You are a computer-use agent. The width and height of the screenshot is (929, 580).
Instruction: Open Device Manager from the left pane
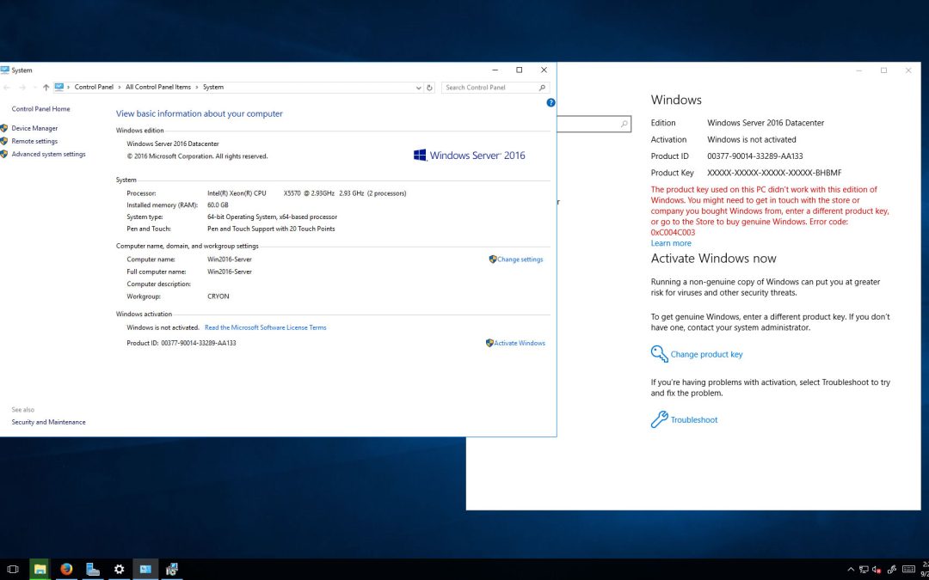pyautogui.click(x=34, y=128)
